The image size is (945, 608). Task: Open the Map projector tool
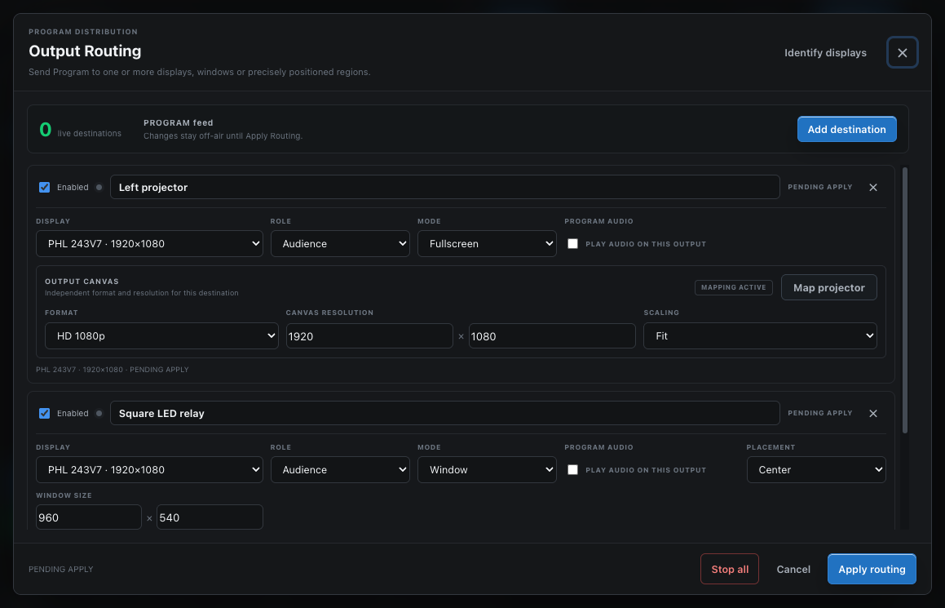(x=828, y=288)
